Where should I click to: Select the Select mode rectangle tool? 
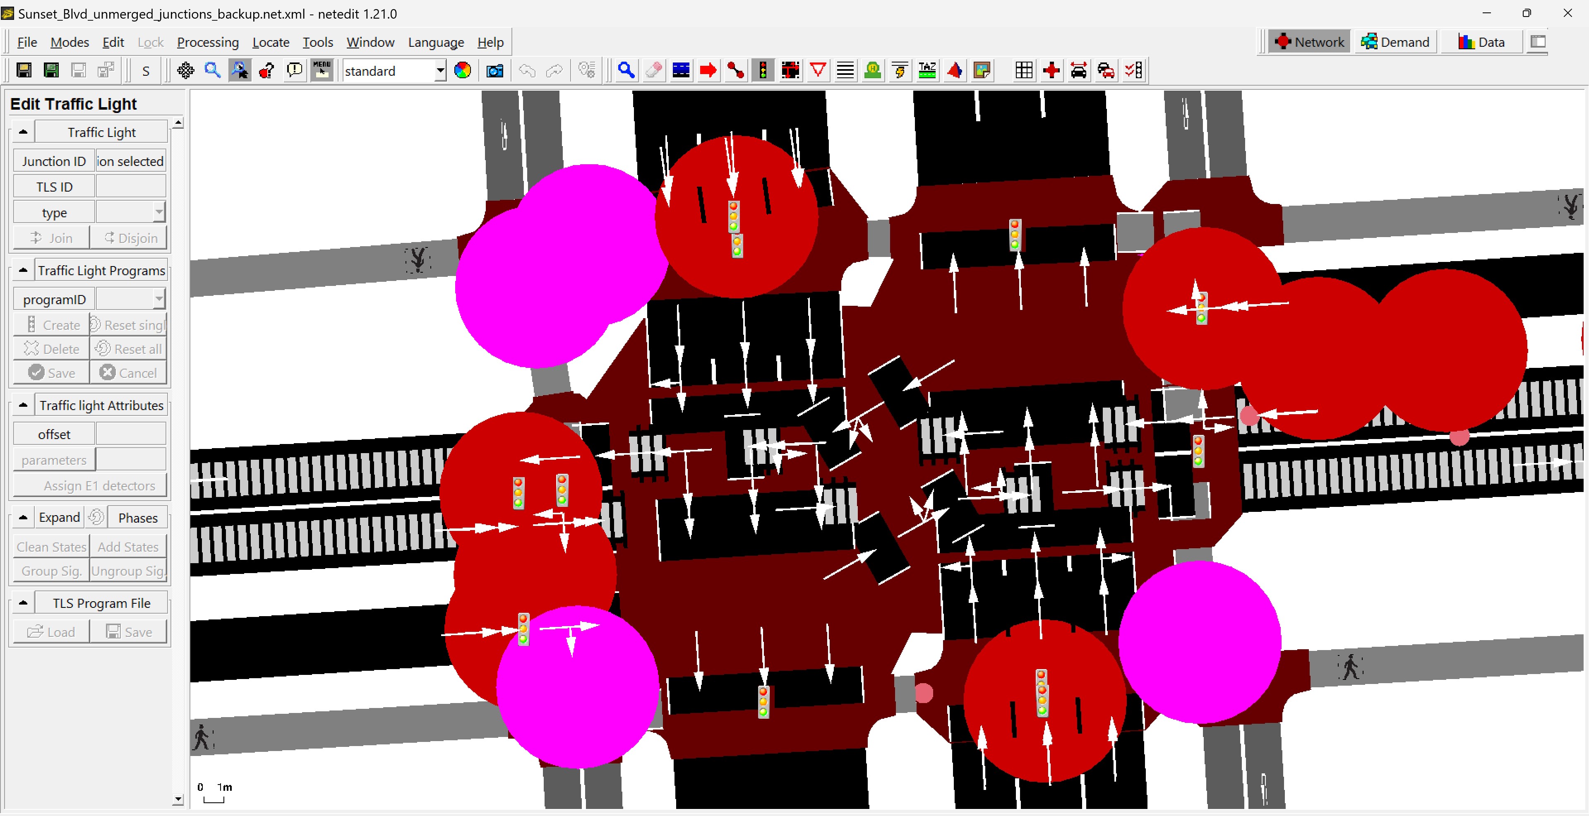681,70
